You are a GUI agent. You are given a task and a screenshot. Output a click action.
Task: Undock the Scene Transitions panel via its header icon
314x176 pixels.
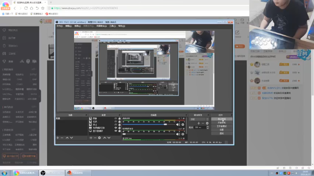point(208,115)
